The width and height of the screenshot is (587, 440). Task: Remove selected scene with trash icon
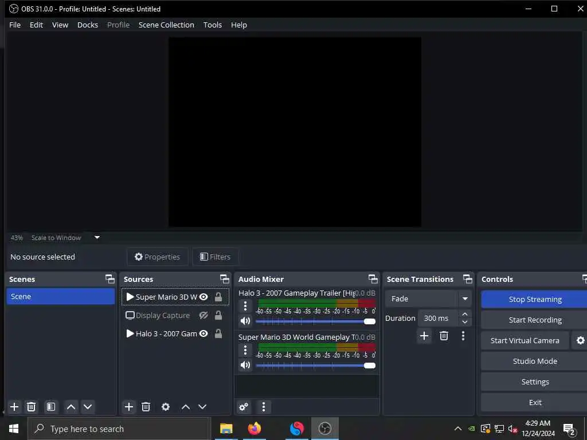[x=32, y=407]
